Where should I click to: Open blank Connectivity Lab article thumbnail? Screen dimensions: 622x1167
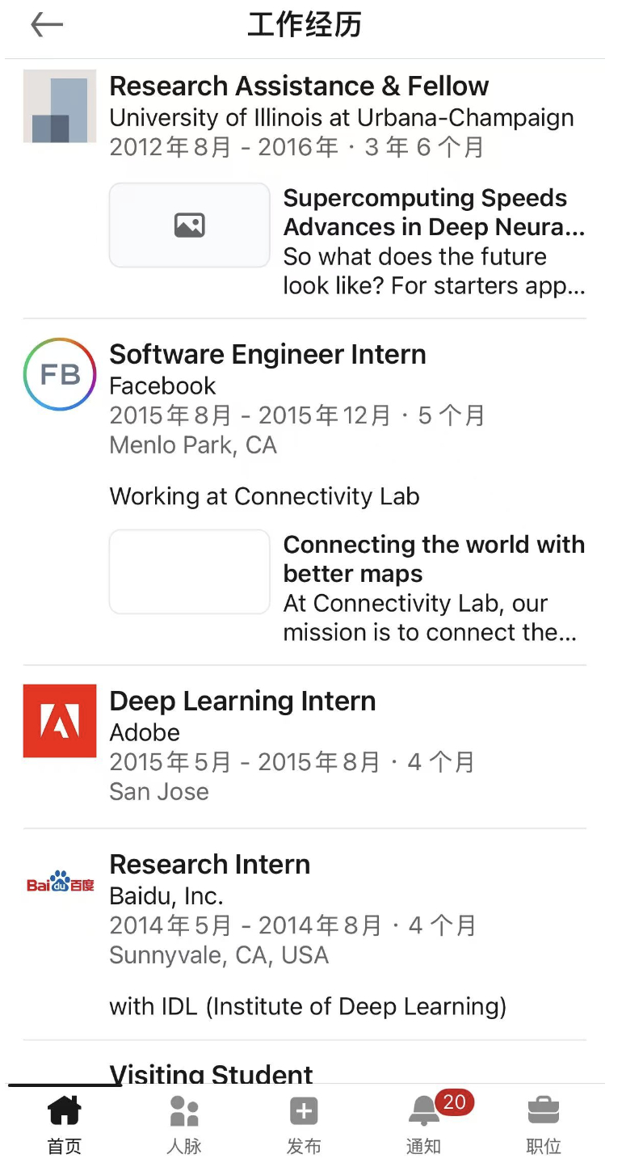189,571
